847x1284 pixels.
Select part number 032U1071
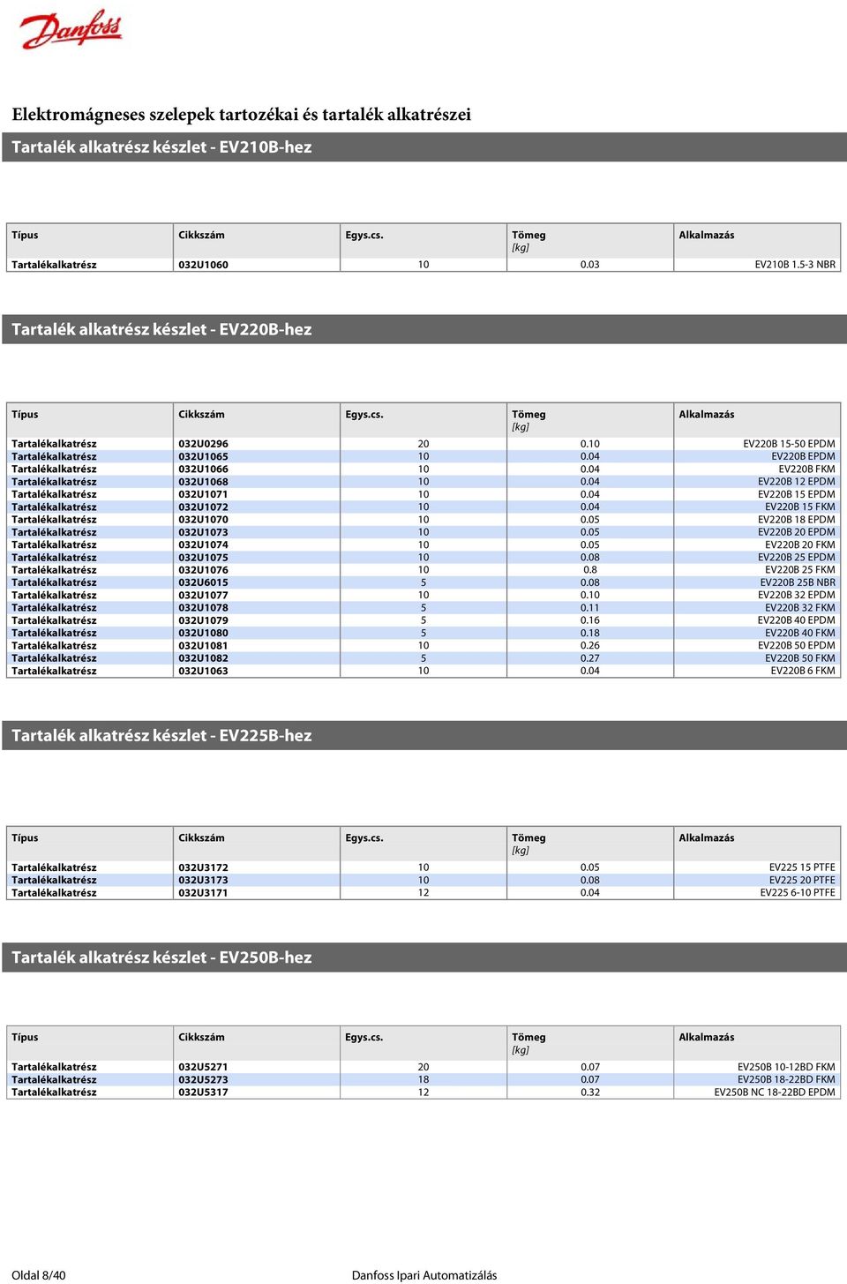click(x=203, y=494)
